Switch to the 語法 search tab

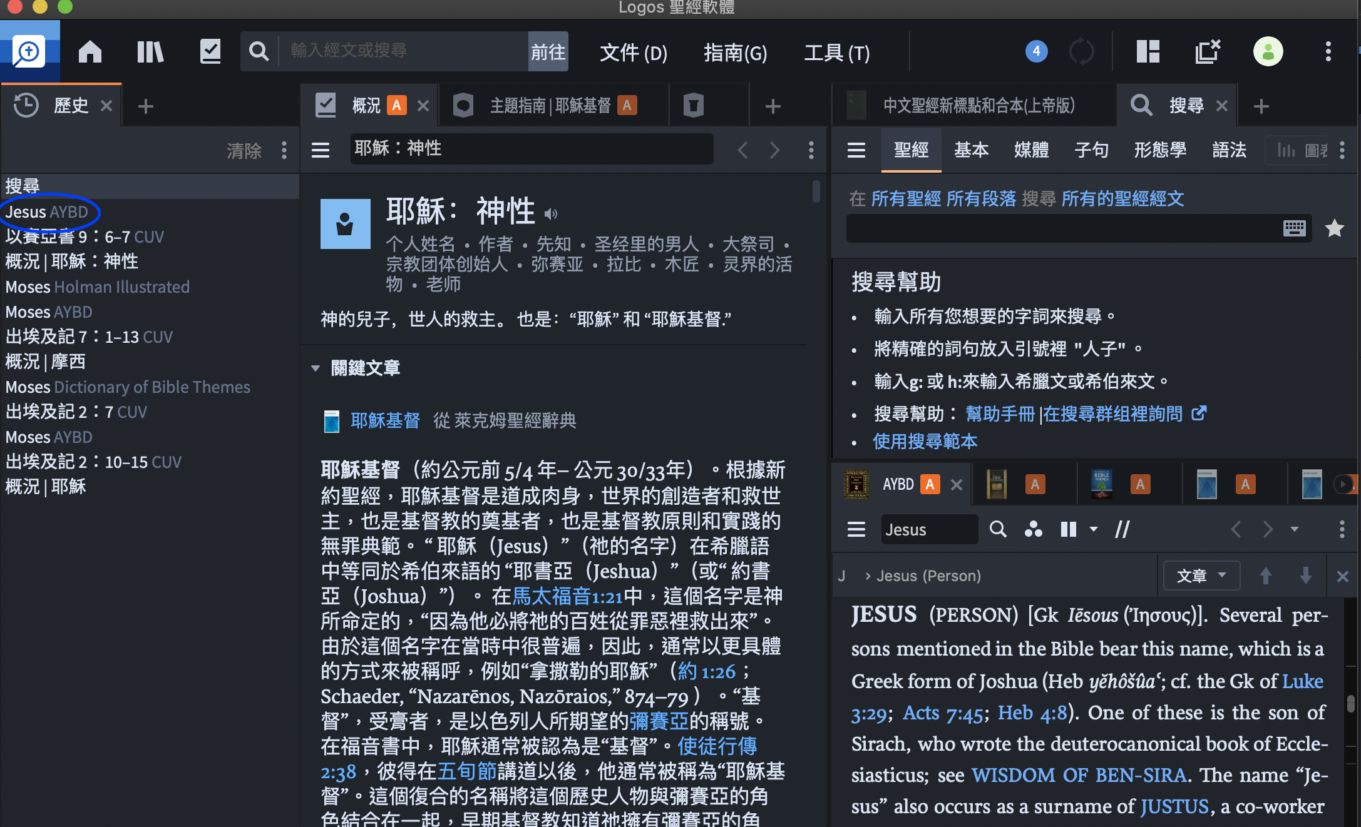tap(1229, 150)
